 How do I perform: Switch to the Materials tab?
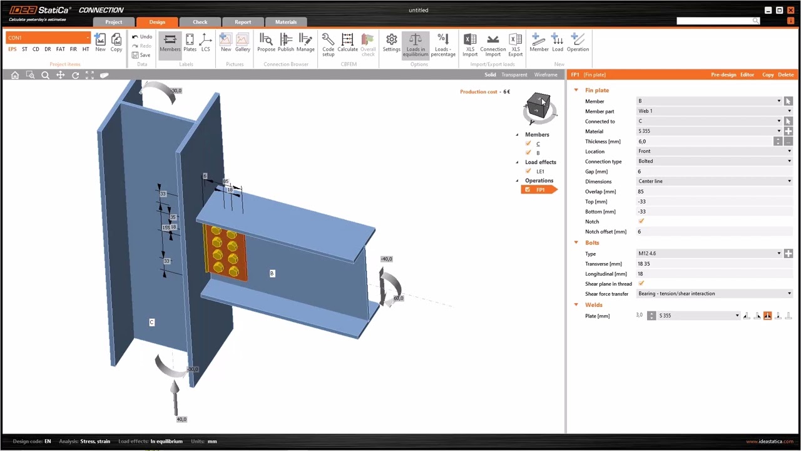286,22
